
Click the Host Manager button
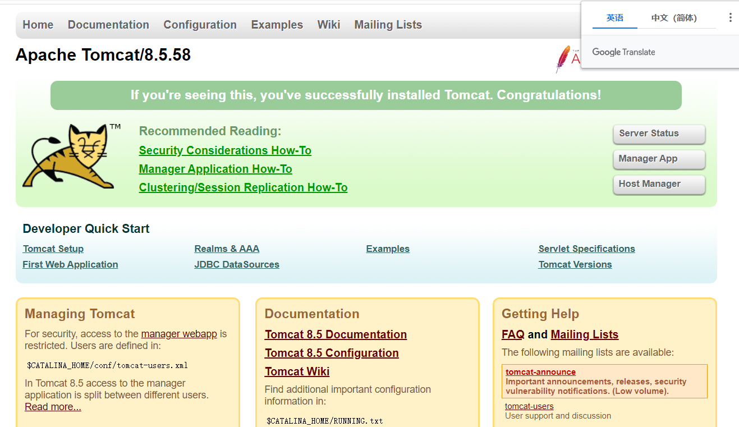click(x=659, y=185)
